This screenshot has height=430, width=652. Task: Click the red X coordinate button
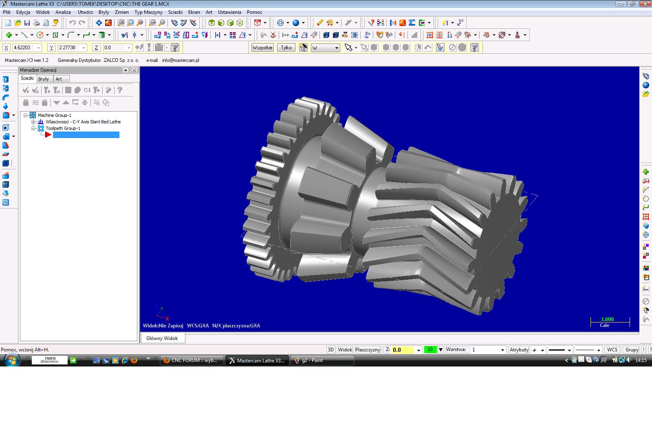pos(6,48)
